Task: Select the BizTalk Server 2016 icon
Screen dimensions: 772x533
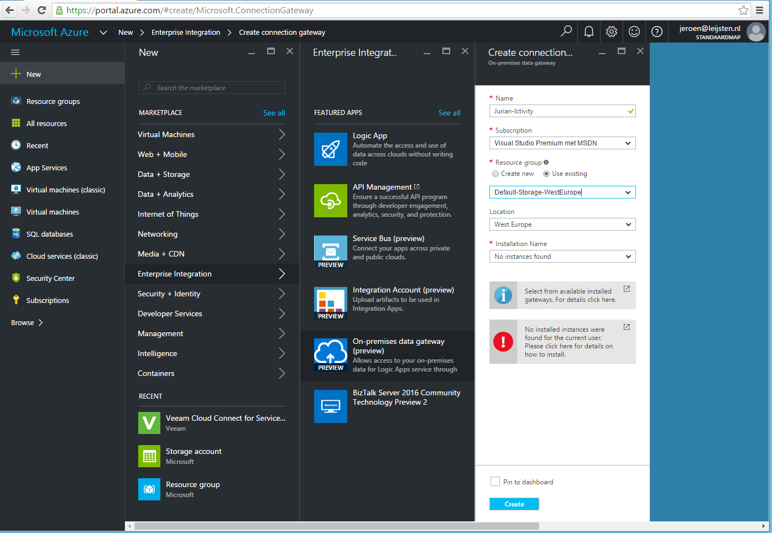Action: [x=331, y=406]
